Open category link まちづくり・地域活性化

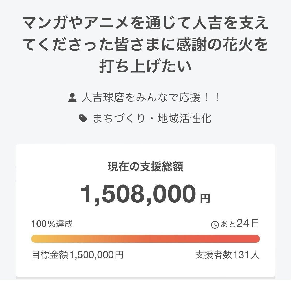click(152, 118)
